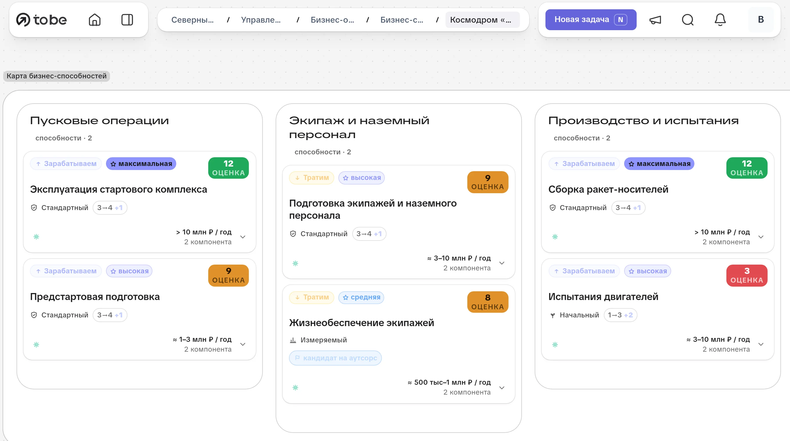790x441 pixels.
Task: Open Жизнеобеспечение экипажей title
Action: pyautogui.click(x=362, y=323)
